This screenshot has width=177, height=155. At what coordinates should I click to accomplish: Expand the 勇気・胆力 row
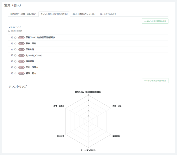[12, 73]
